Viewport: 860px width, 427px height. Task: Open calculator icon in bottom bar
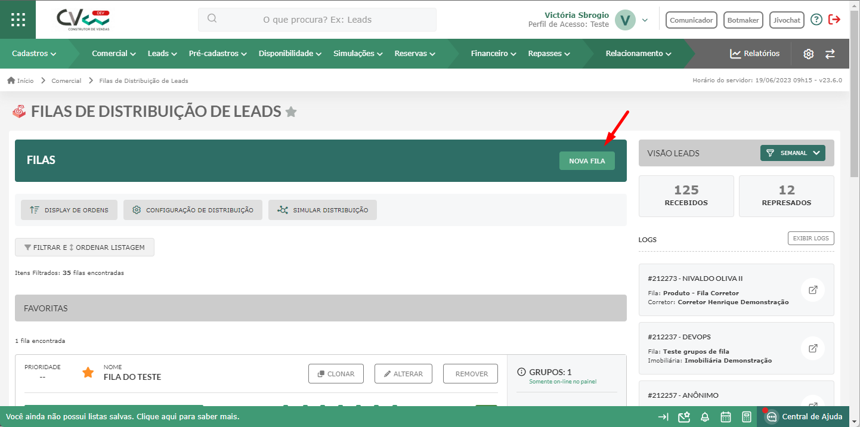point(746,417)
